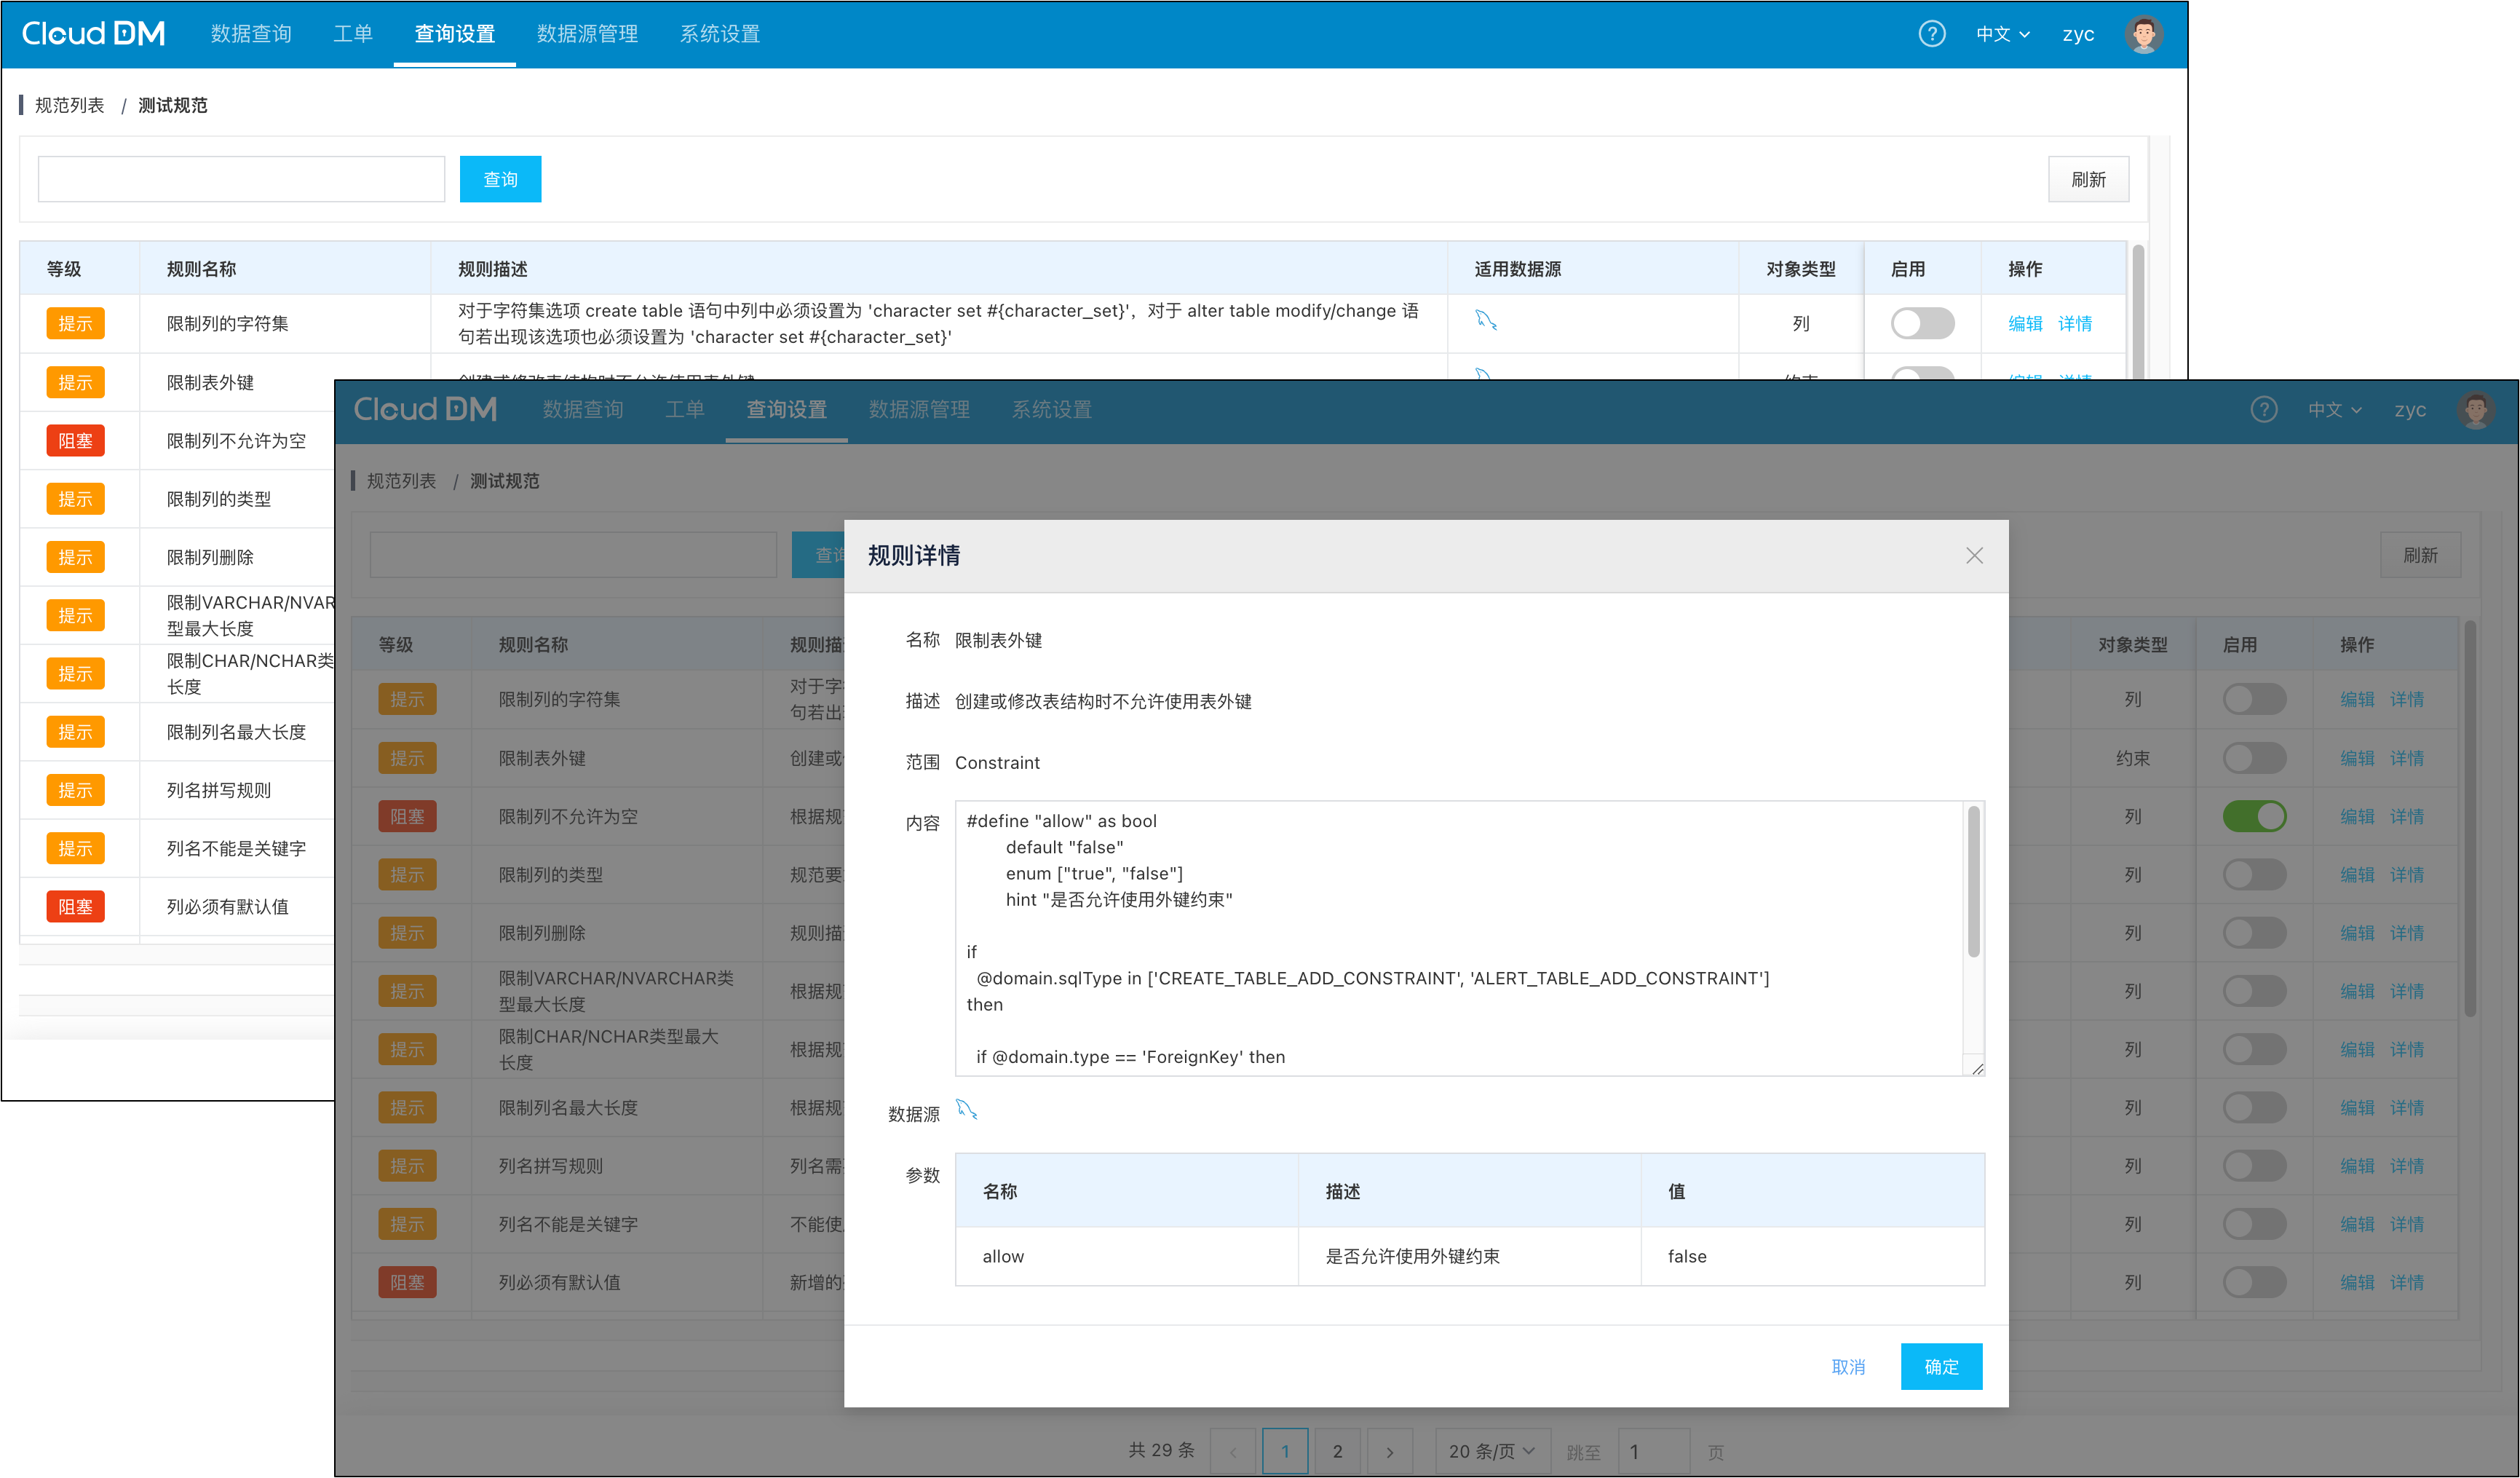This screenshot has width=2520, height=1478.
Task: Click the help question mark icon in top header
Action: point(1932,34)
